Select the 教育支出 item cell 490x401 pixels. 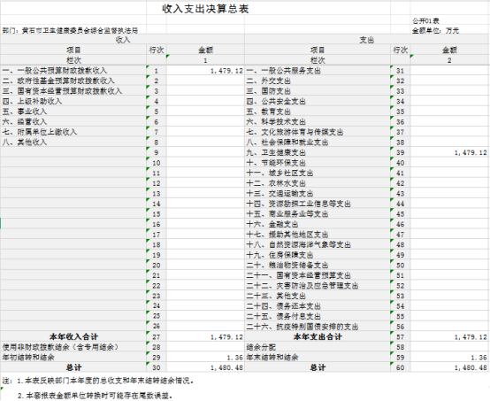(318, 112)
